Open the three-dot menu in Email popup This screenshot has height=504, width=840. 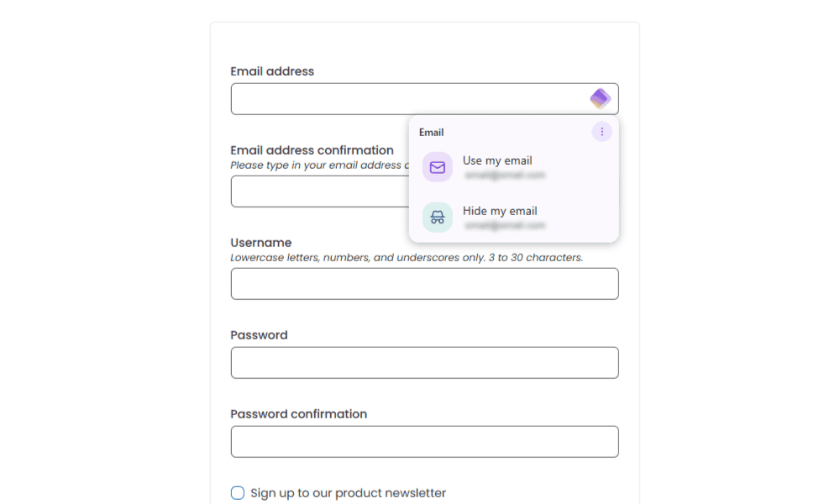click(601, 132)
